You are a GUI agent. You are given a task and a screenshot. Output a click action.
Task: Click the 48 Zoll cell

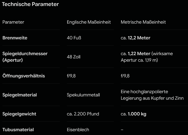pos(74,57)
